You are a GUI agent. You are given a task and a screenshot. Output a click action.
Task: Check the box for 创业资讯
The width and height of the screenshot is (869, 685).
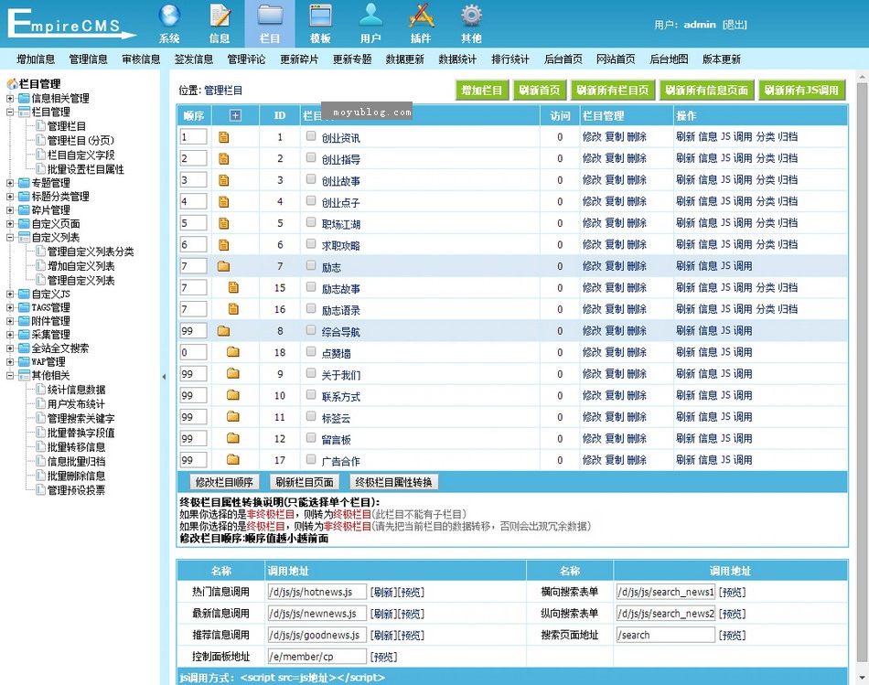click(311, 135)
